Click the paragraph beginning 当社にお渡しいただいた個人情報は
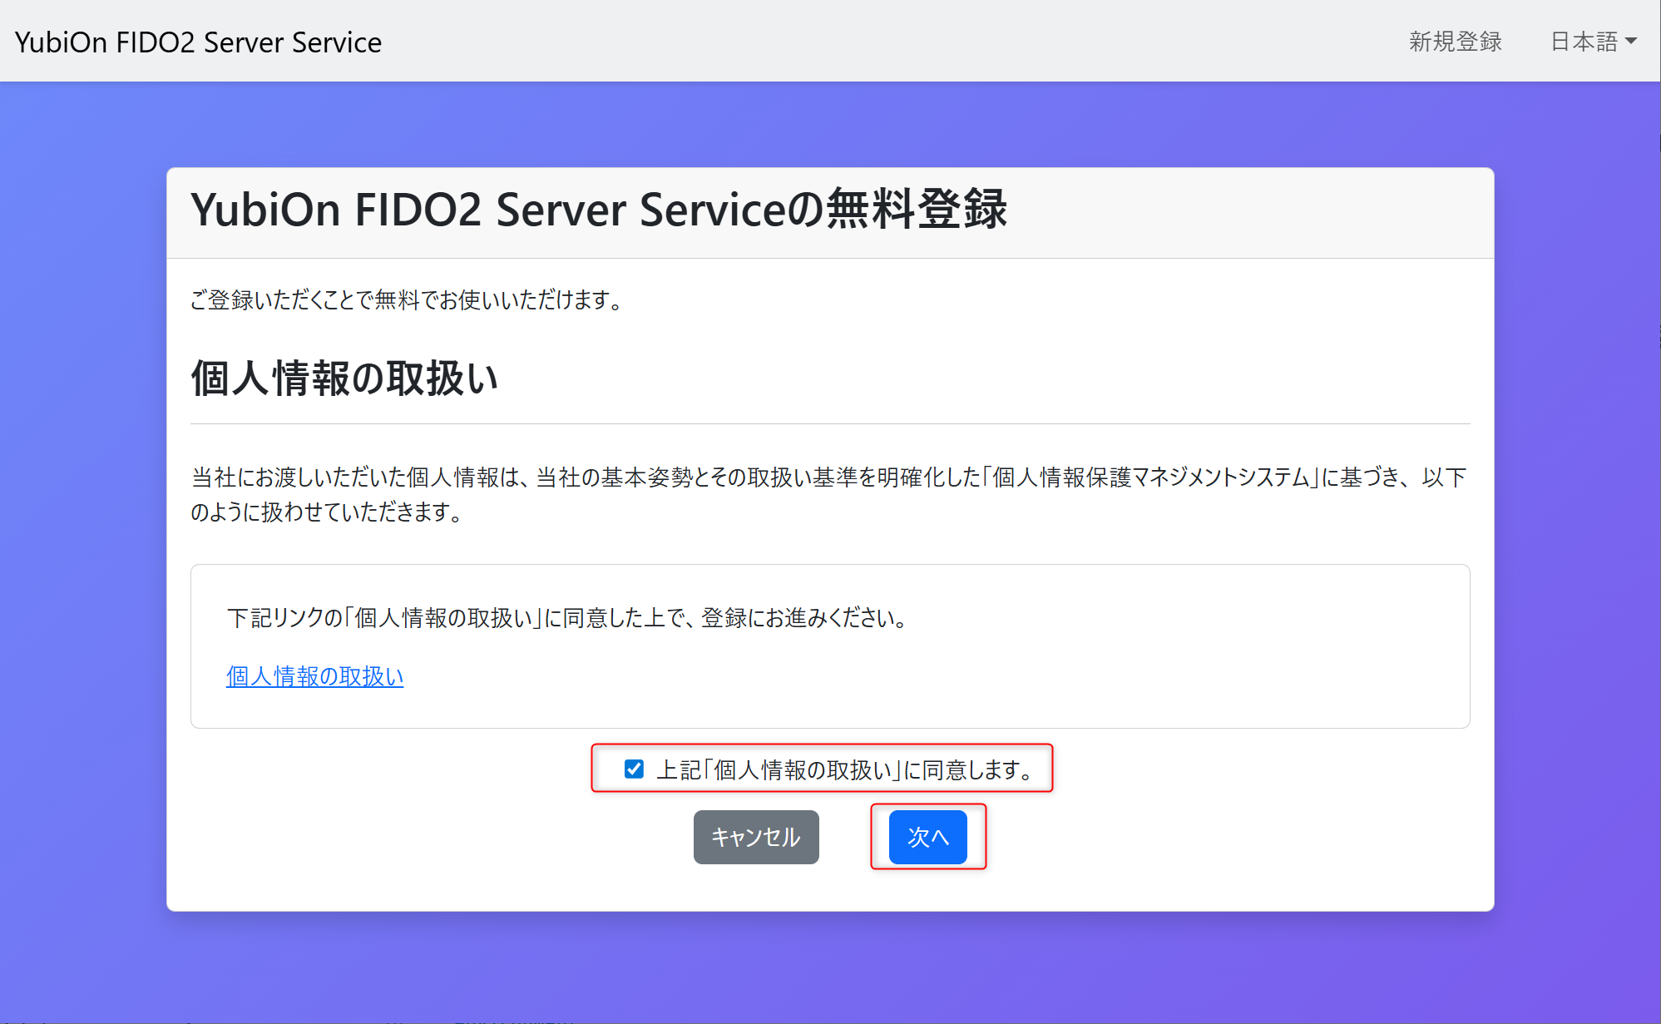 point(829,494)
